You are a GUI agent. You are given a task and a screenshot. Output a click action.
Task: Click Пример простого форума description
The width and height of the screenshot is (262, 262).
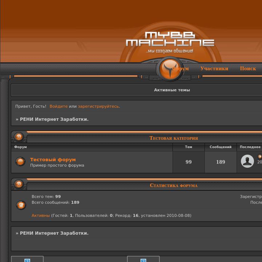click(x=57, y=165)
